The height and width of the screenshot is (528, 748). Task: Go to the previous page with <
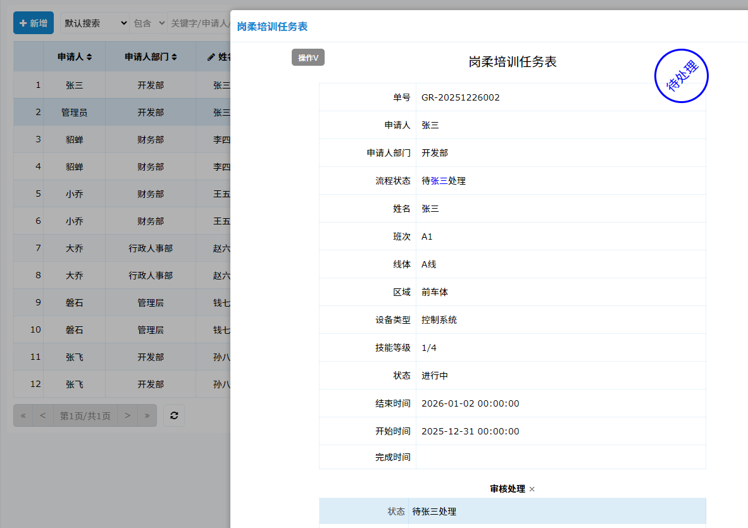coord(42,415)
